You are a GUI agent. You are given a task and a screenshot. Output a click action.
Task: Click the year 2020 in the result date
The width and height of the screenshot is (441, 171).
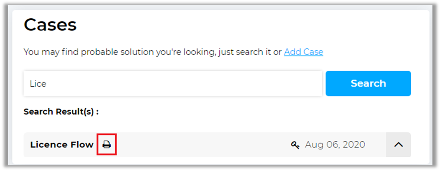[x=354, y=145]
